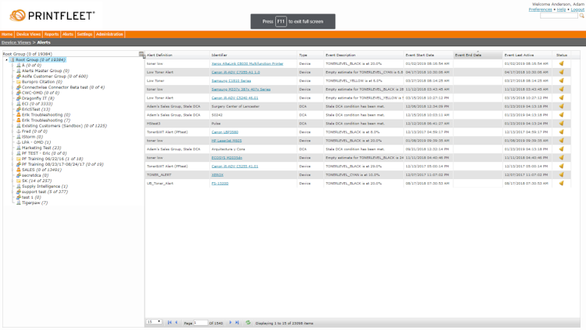Click status bell for Samsung C1810 row
Image resolution: width=586 pixels, height=330 pixels.
[561, 81]
